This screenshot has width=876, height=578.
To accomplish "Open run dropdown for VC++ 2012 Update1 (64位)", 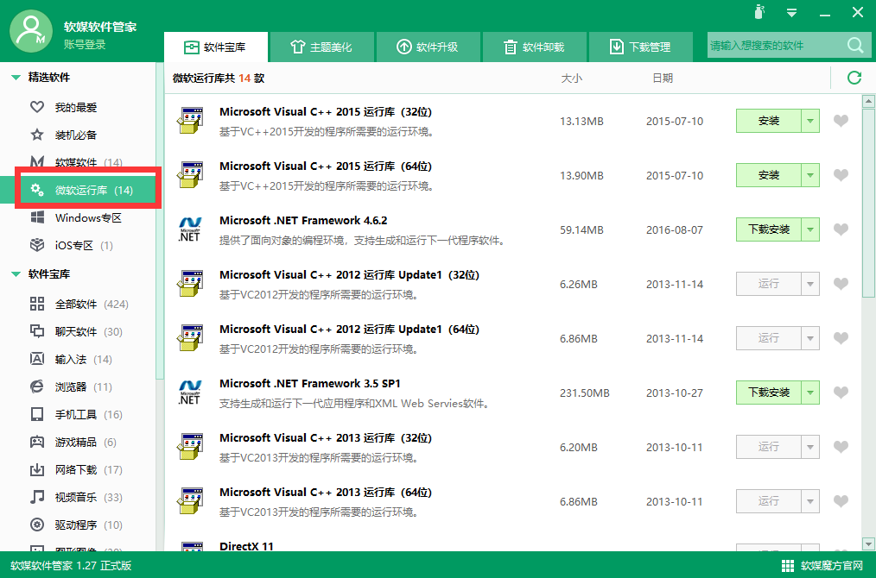I will pyautogui.click(x=810, y=339).
